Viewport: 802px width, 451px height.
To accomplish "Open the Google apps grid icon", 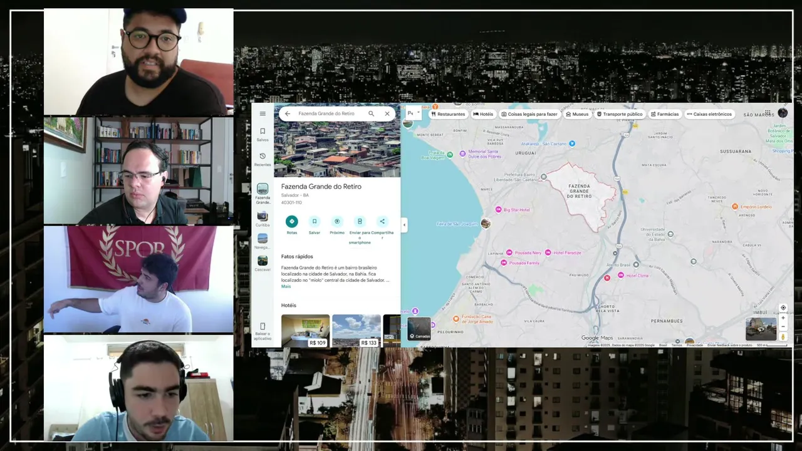I will tap(768, 113).
